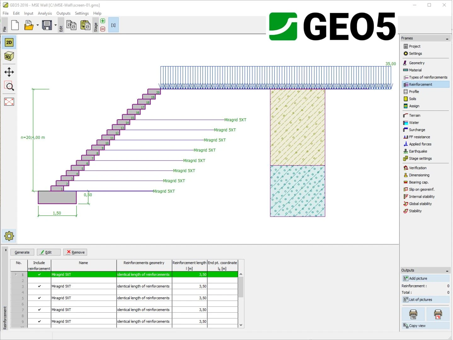Open the Outputs menu
Screen dimensions: 453x340
tap(63, 13)
